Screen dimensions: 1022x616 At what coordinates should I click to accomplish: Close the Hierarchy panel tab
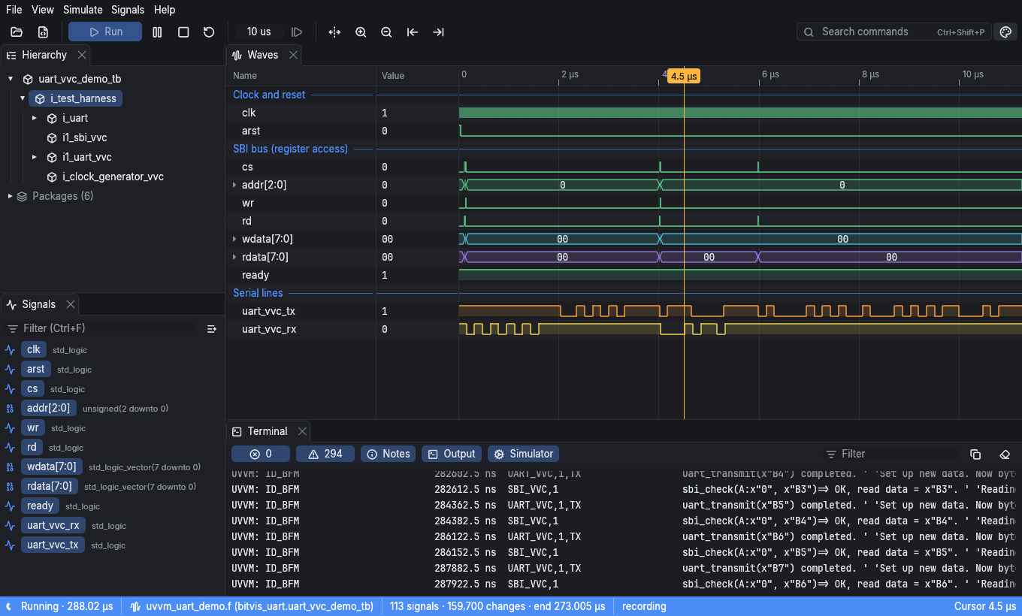[x=82, y=55]
